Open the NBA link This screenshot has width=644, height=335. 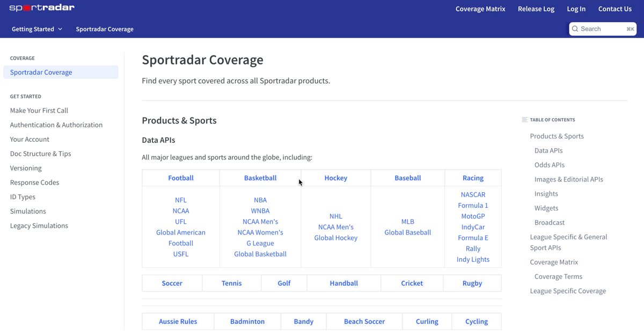260,200
